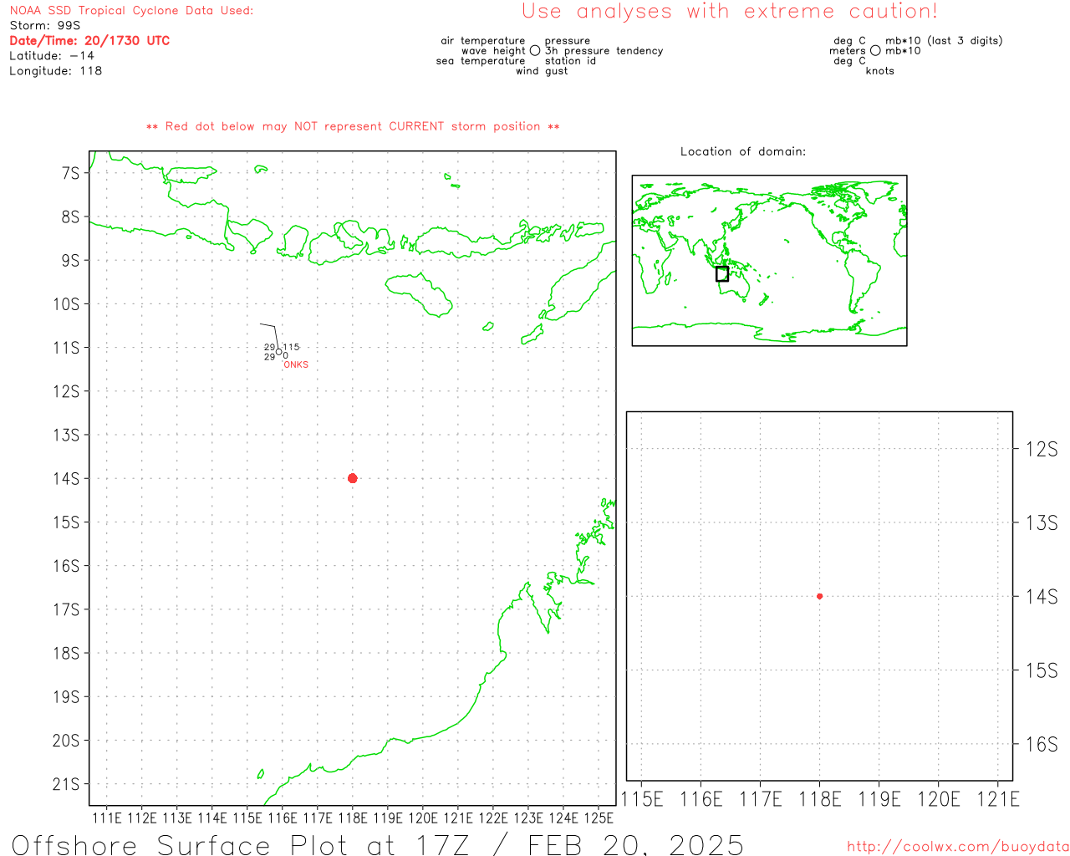Click 'wind gust' in the legend

(542, 71)
